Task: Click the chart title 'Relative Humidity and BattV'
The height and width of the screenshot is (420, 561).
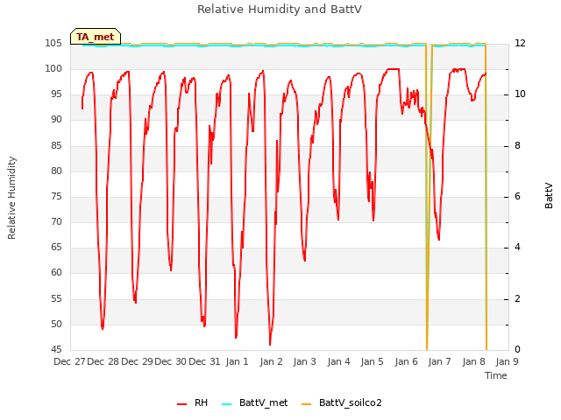Action: (280, 10)
